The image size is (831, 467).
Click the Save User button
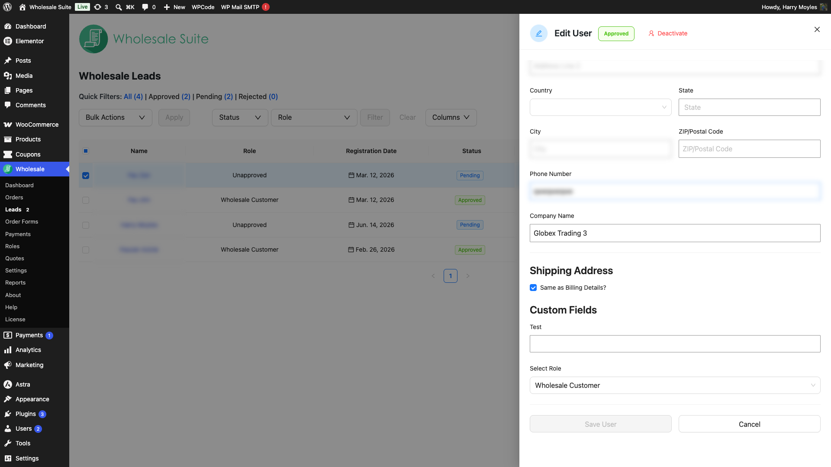click(601, 424)
